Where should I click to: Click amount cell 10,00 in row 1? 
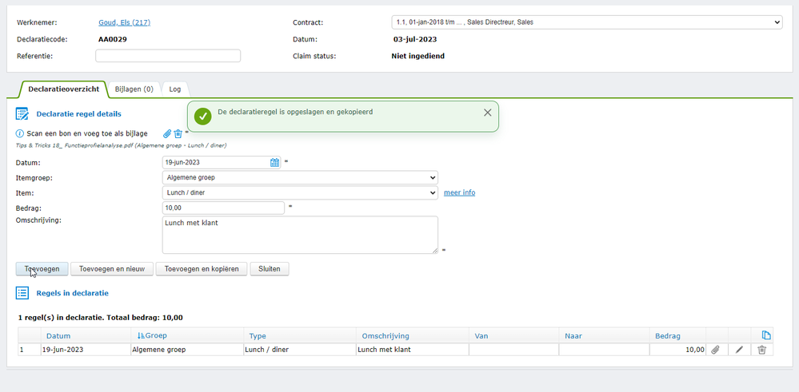(677, 350)
